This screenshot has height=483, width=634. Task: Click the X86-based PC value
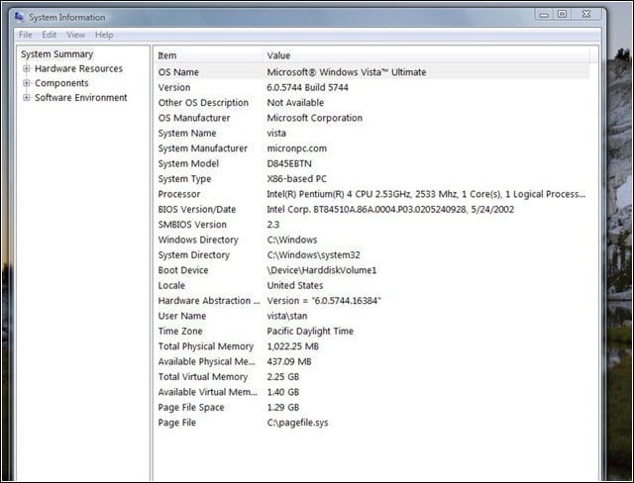296,179
